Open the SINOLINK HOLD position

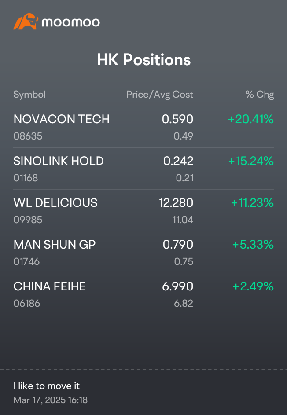tap(143, 169)
